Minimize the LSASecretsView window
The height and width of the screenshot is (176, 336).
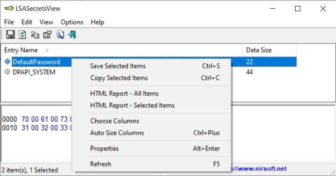273,9
